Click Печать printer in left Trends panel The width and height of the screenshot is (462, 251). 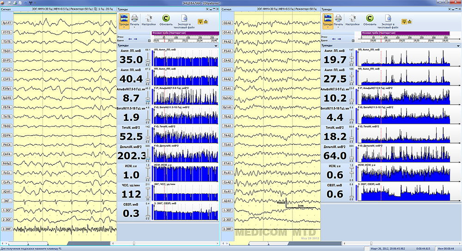pos(134,20)
